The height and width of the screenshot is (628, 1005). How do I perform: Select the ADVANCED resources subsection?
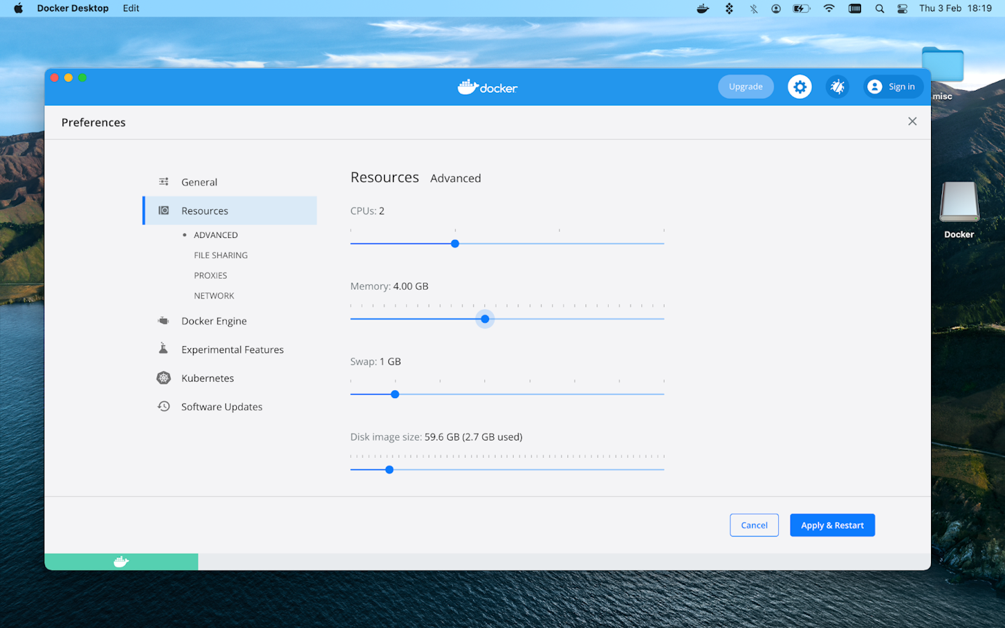[x=216, y=235]
